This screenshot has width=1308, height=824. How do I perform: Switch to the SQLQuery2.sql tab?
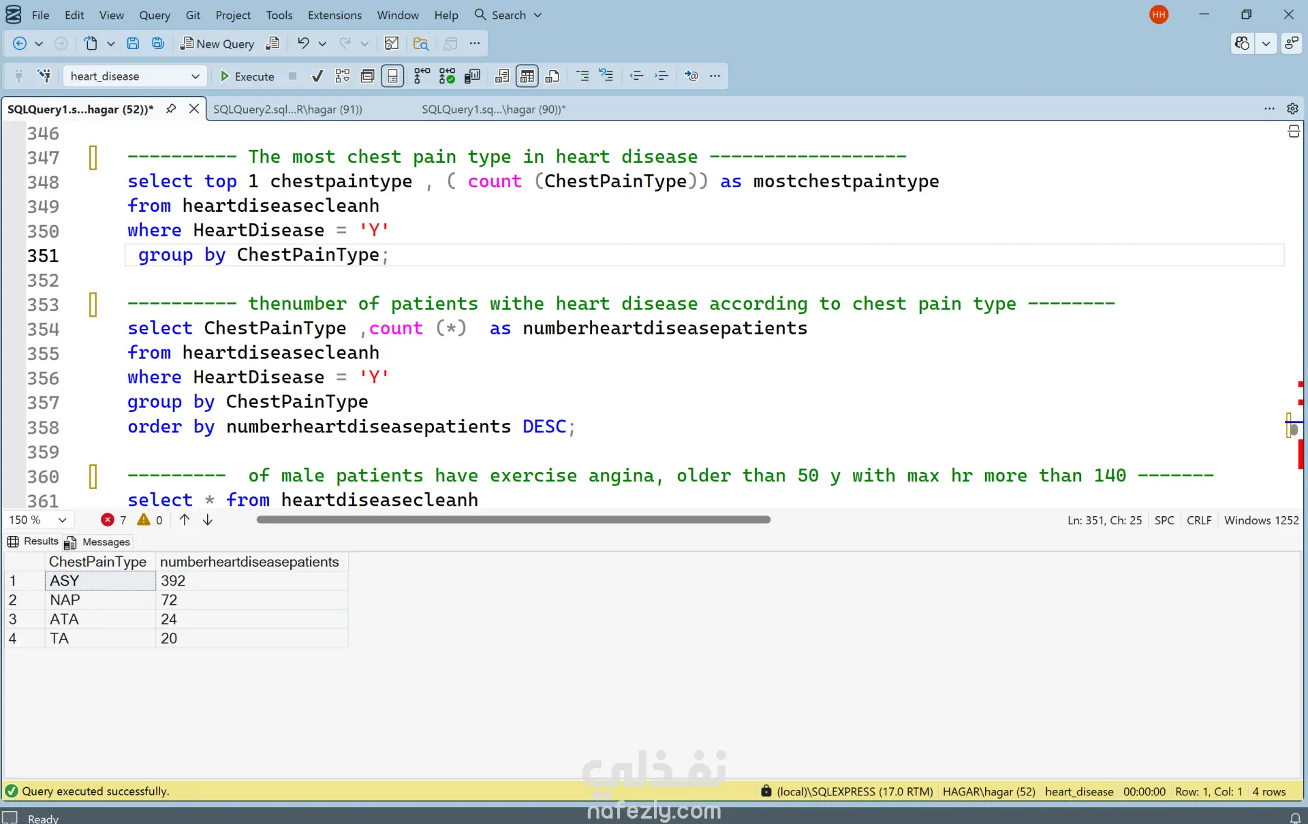click(x=287, y=109)
